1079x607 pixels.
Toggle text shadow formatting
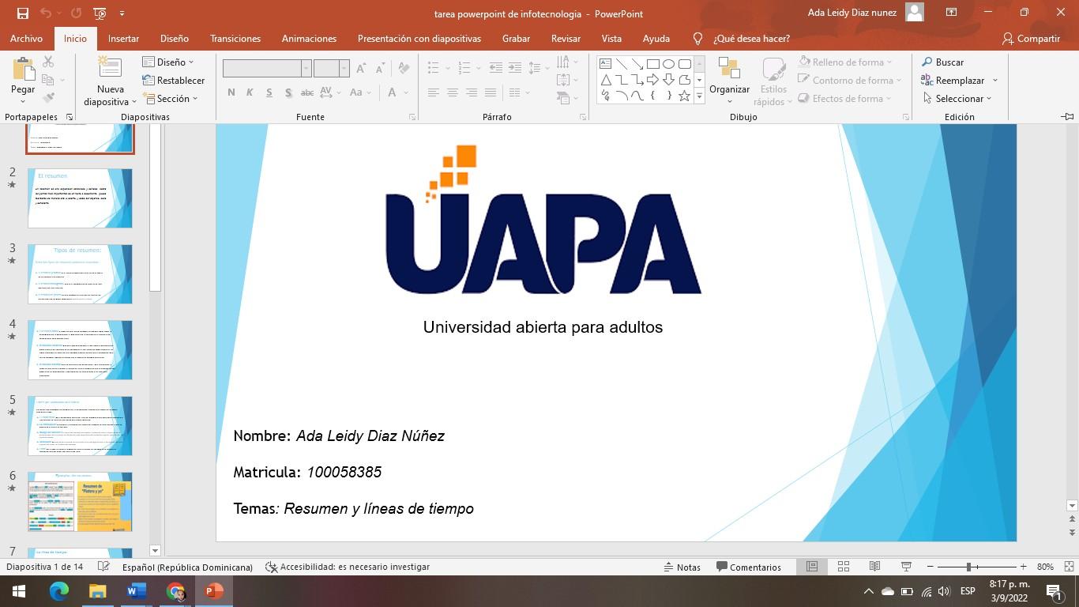point(288,92)
